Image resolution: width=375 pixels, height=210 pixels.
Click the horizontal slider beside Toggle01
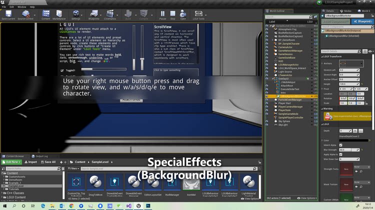click(104, 69)
